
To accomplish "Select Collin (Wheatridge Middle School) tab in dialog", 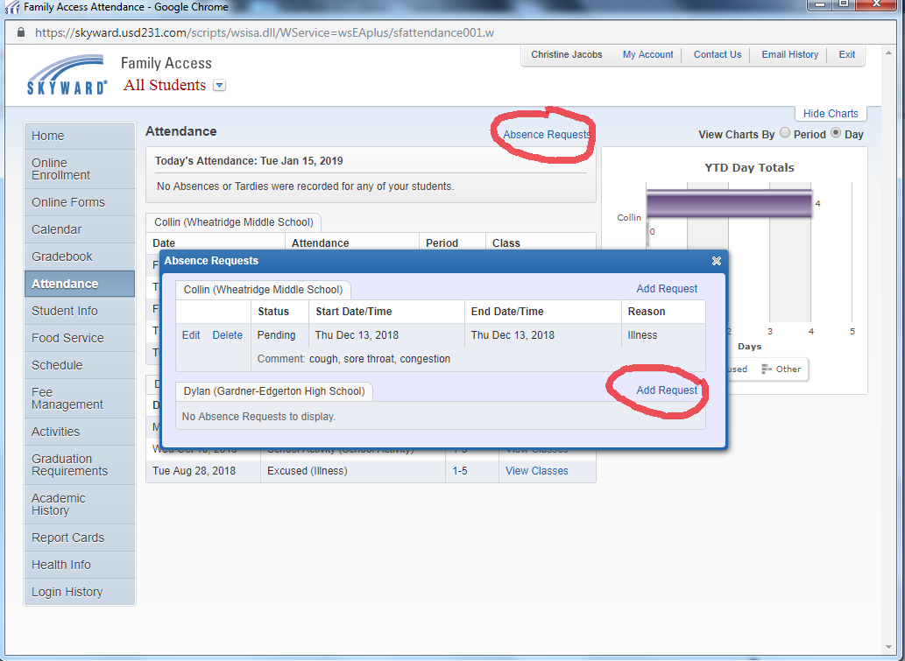I will [263, 290].
